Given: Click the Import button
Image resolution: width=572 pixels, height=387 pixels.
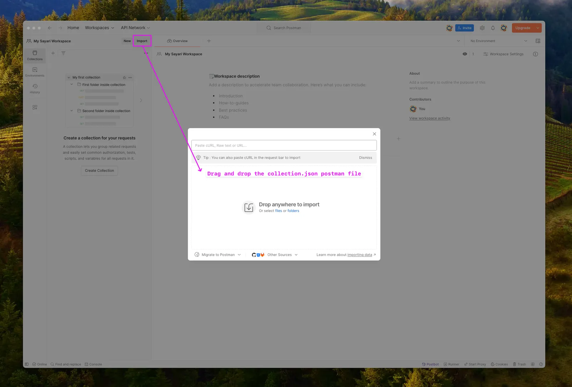Looking at the screenshot, I should click(x=142, y=41).
